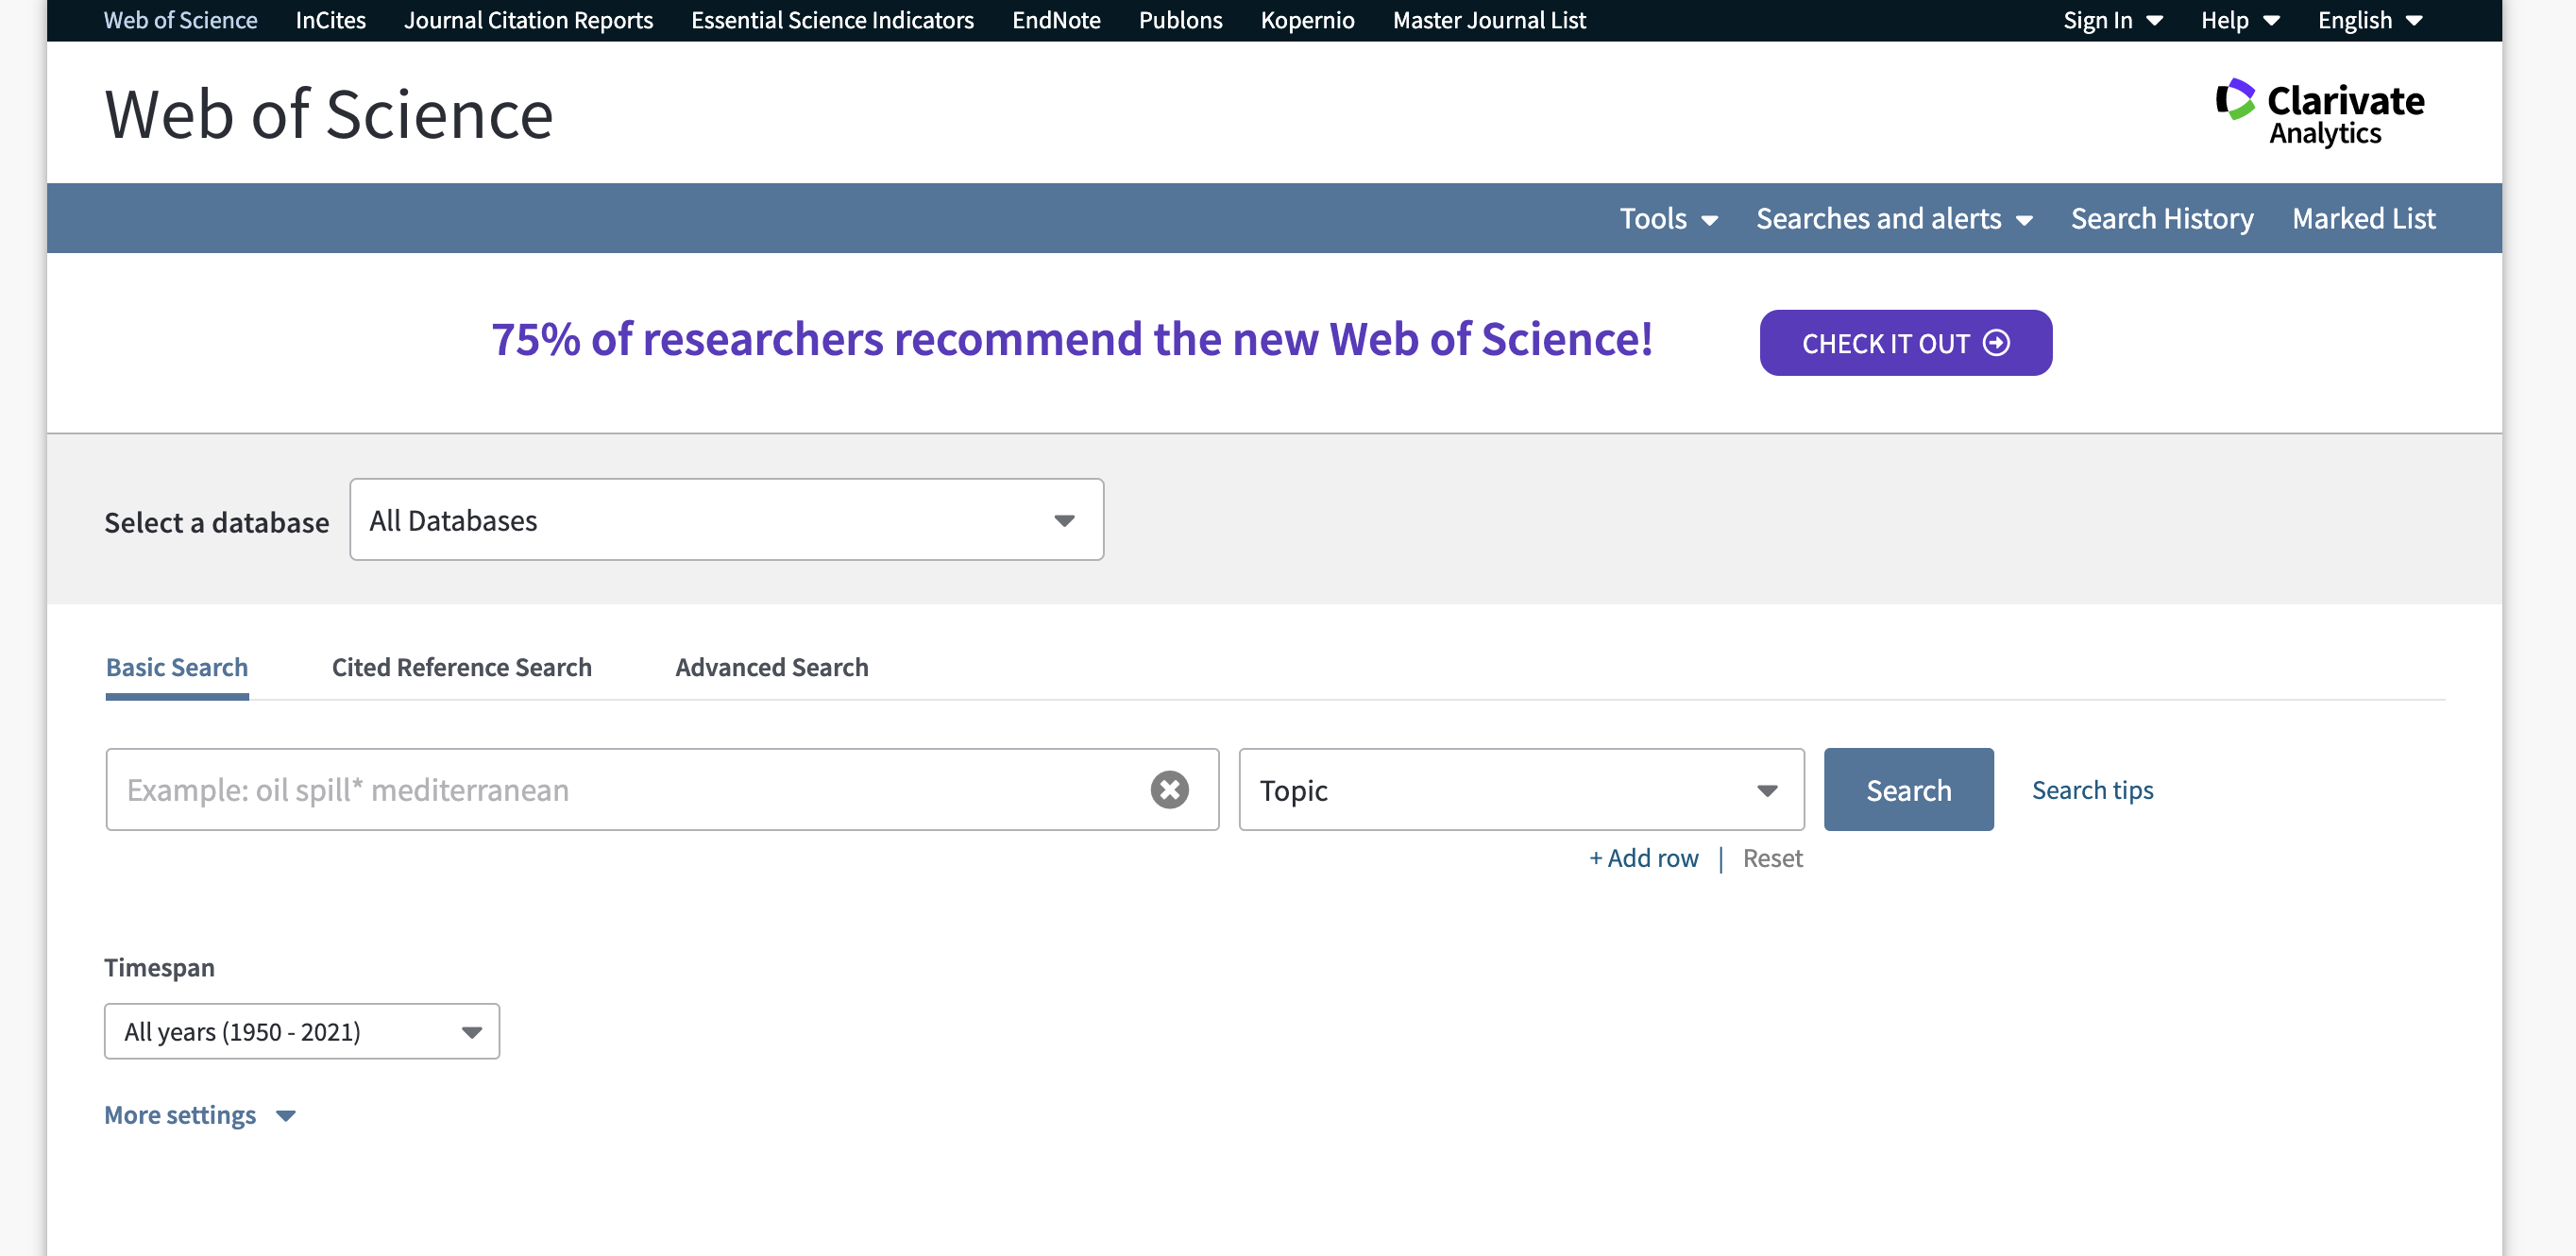Click the reset clear icon in search box

[1171, 788]
